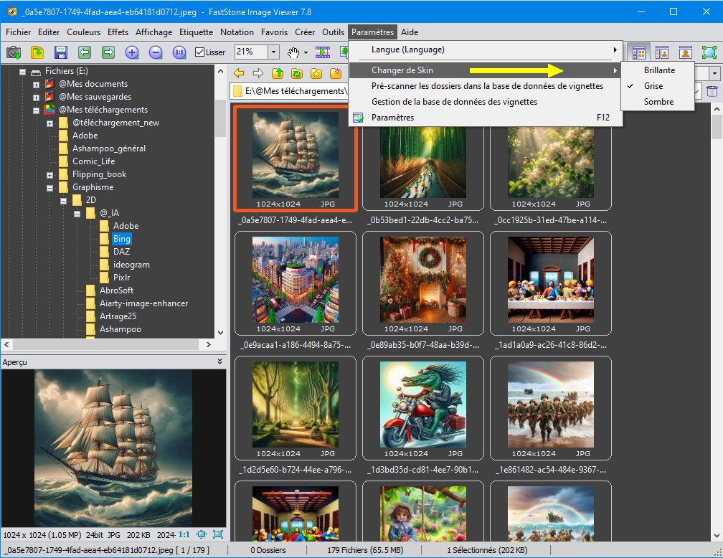Screen dimensions: 723x558
Task: Switch to the thumbnail browser layout icon
Action: 638,52
